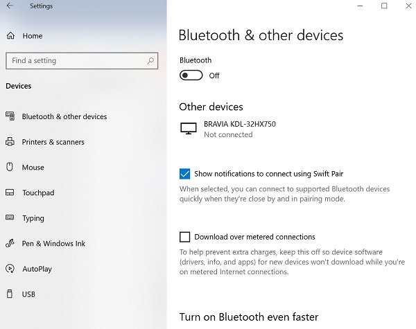Click the Typing keyboard icon

[10, 218]
